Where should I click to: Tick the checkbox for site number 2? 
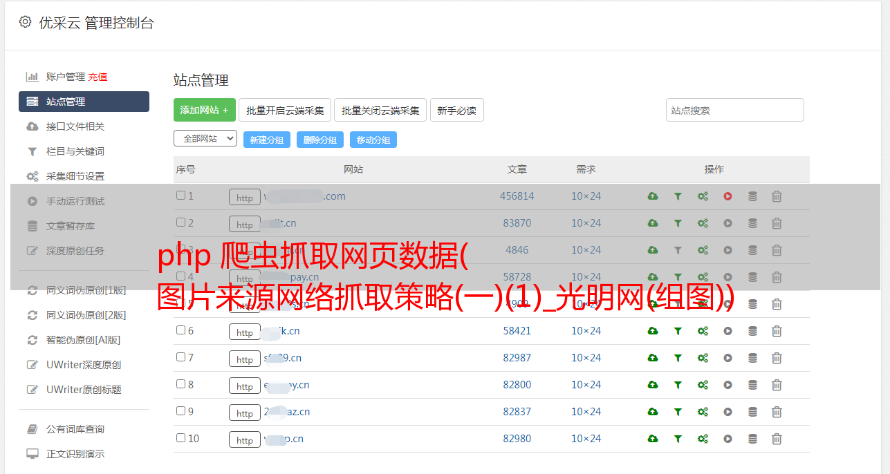[180, 222]
